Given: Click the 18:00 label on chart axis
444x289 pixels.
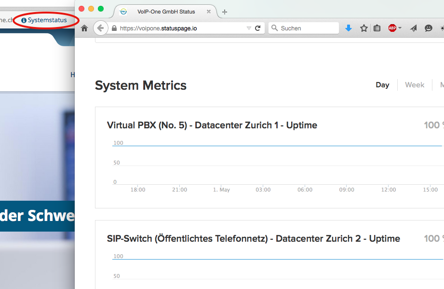Looking at the screenshot, I should [x=138, y=190].
